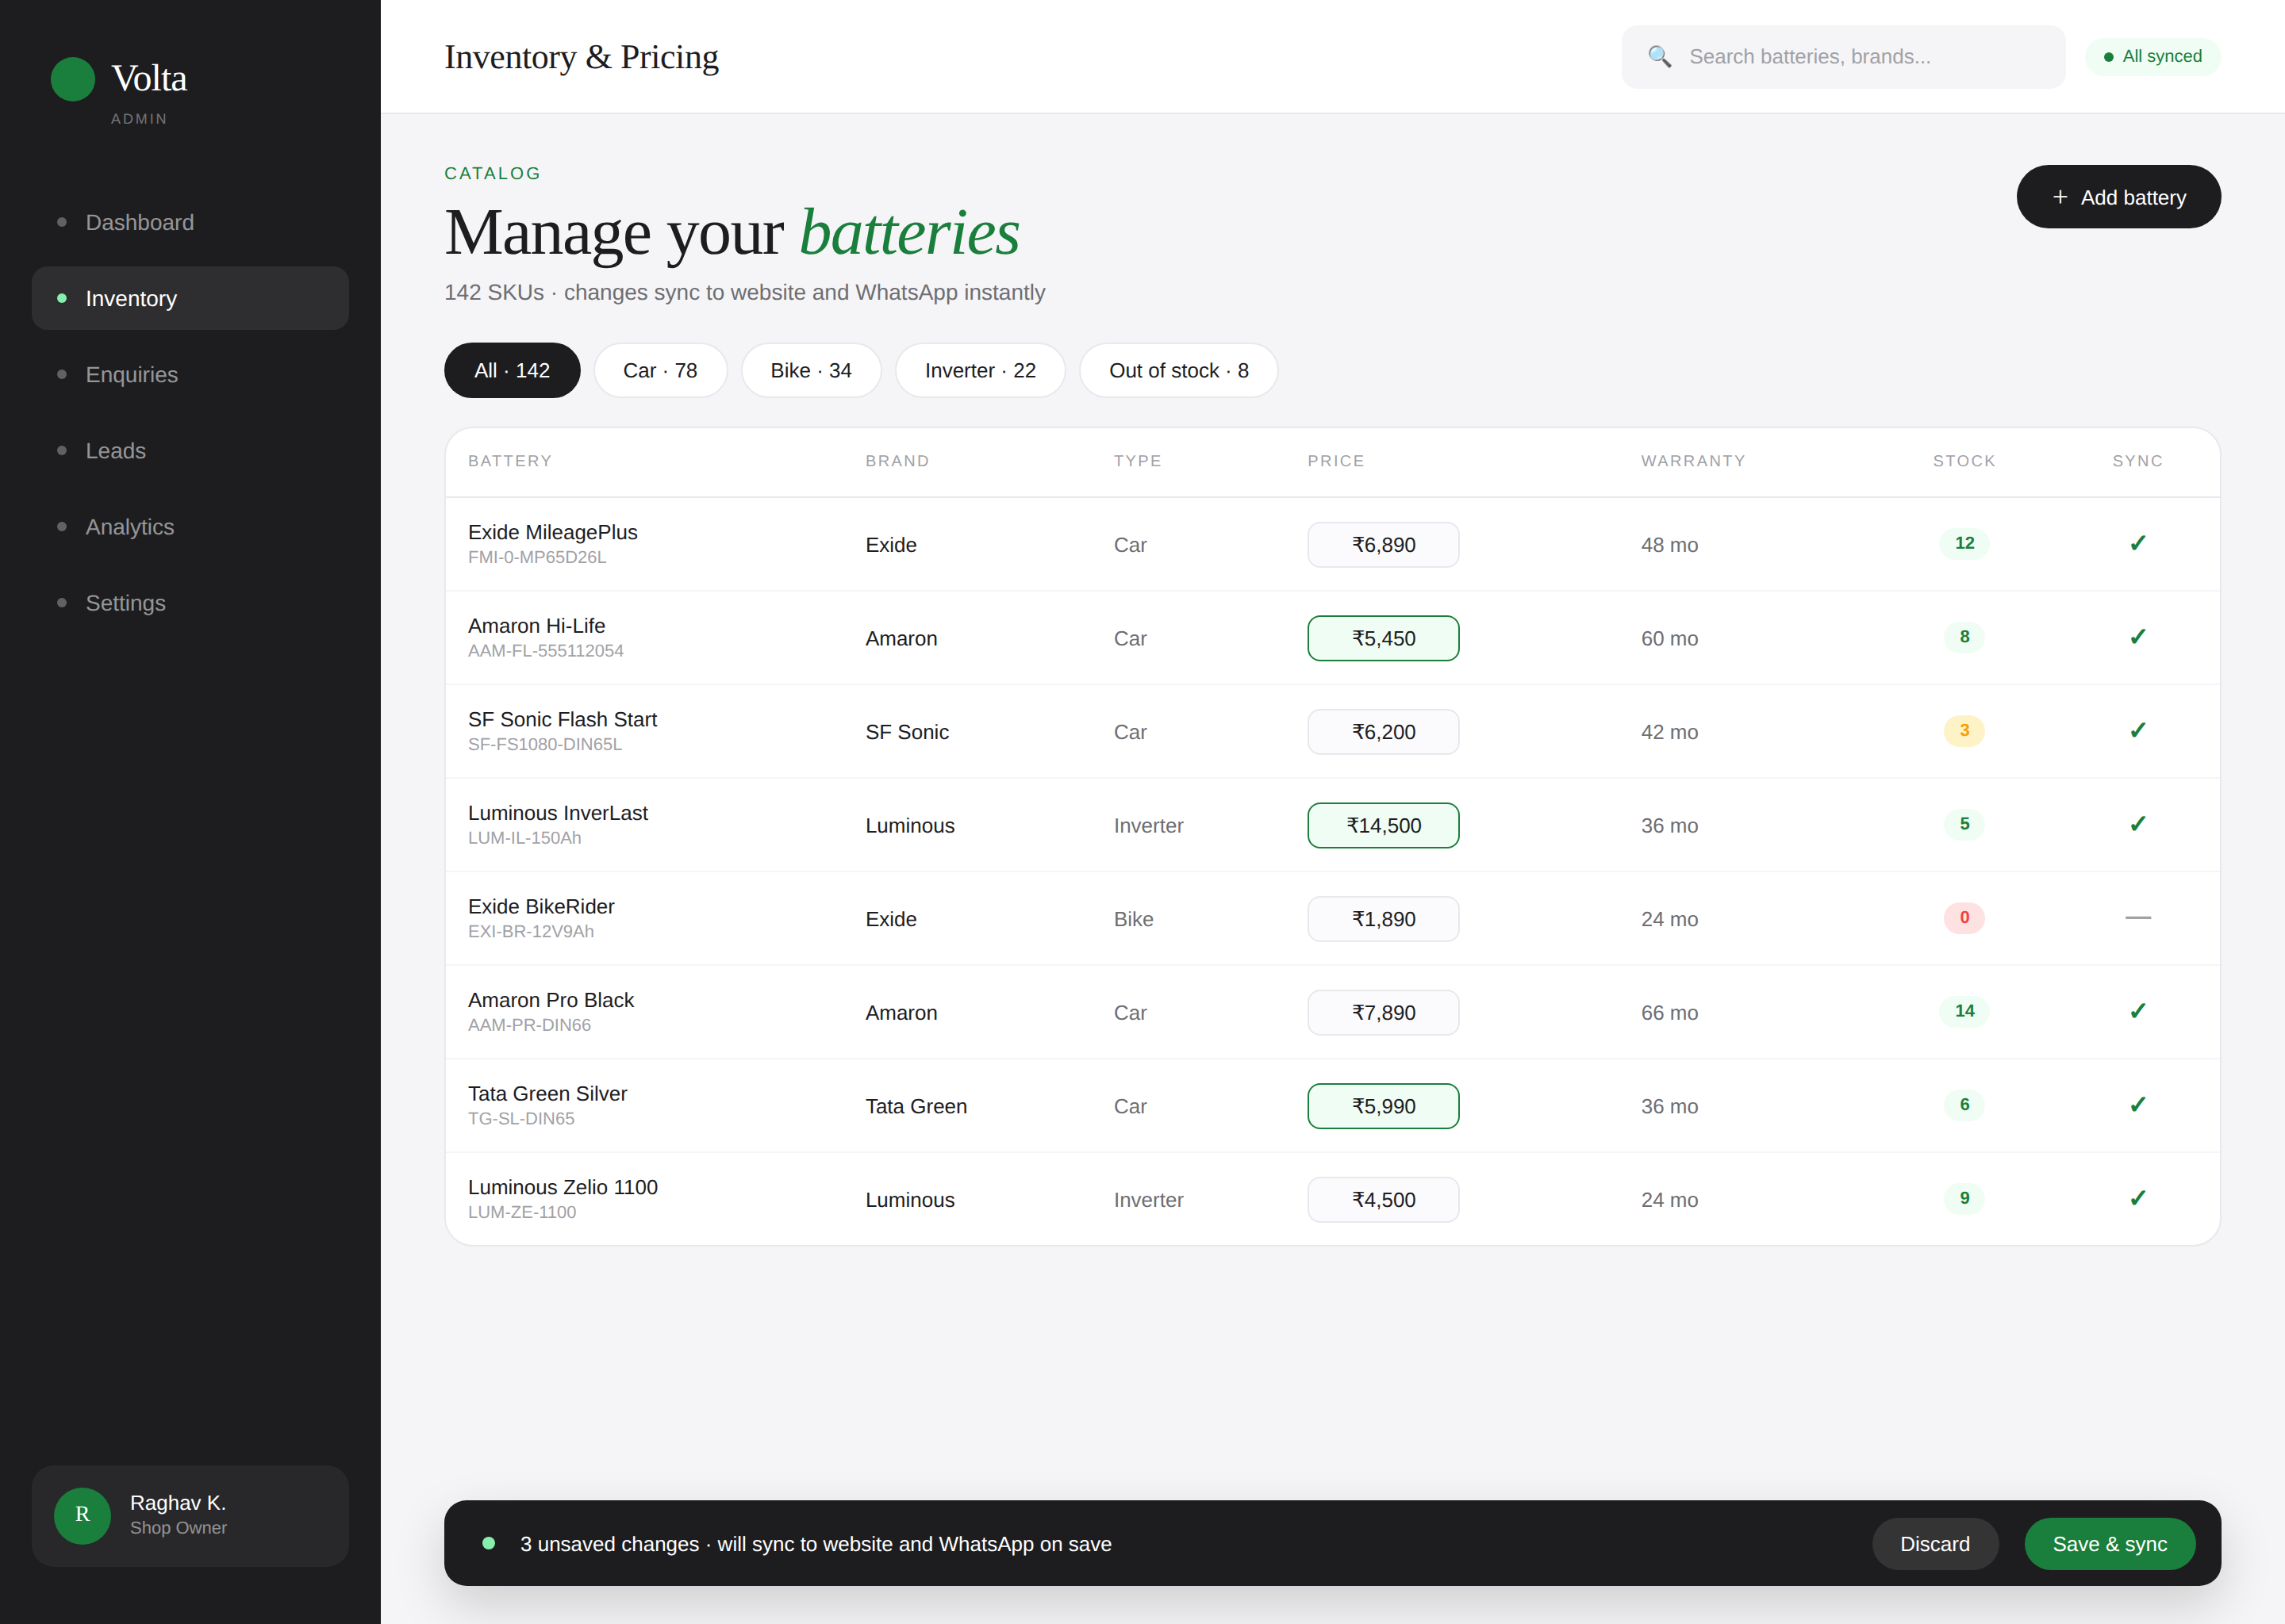
Task: Click the Discard button
Action: coord(1935,1544)
